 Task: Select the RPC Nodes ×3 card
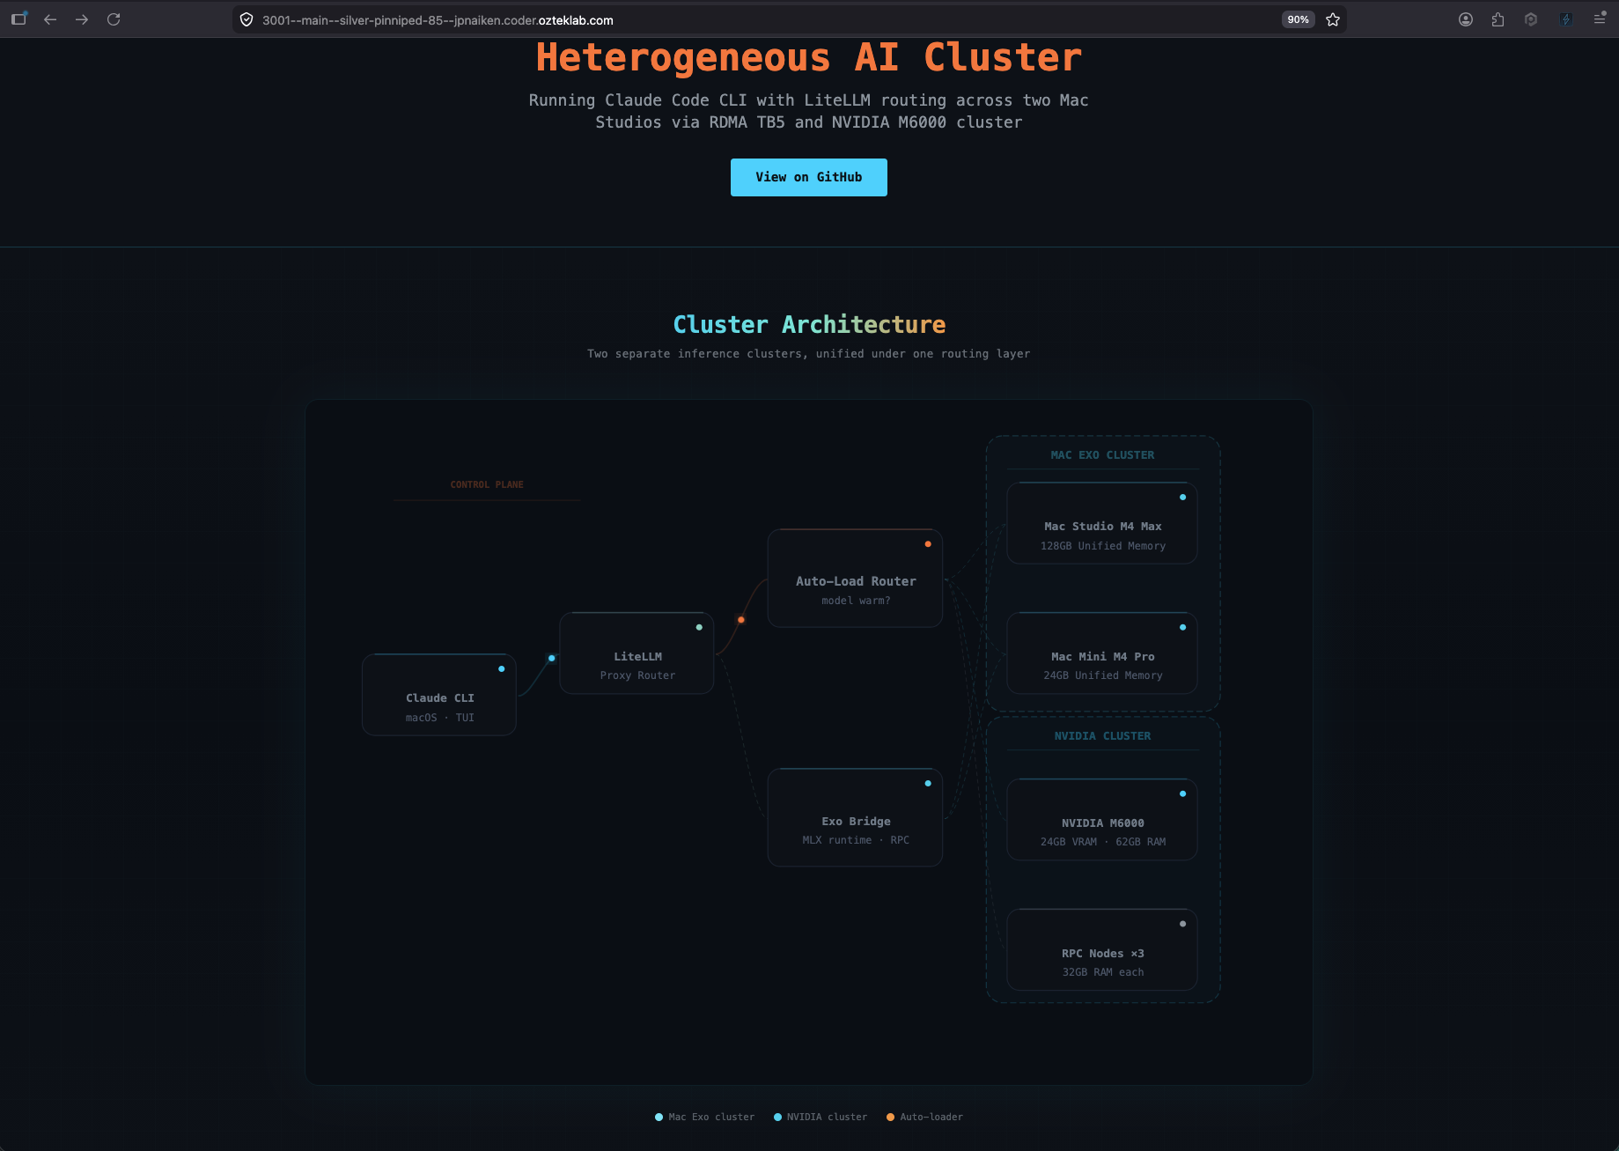pos(1102,950)
